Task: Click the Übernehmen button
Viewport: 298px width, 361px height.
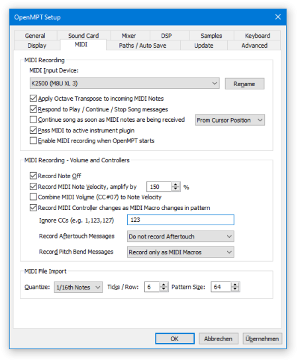Action: pos(262,338)
